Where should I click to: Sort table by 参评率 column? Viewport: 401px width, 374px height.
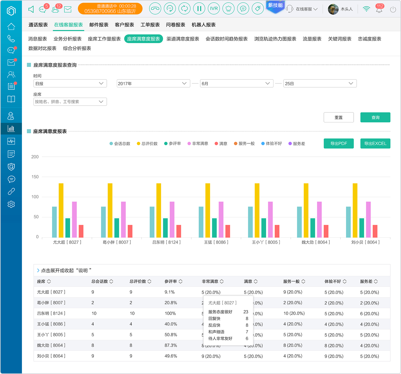point(173,281)
